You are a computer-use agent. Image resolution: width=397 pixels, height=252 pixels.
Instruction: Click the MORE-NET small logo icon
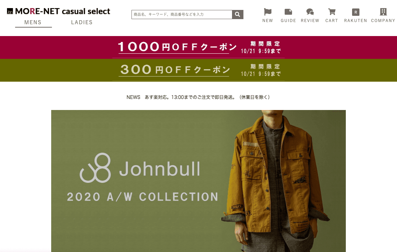tap(10, 11)
